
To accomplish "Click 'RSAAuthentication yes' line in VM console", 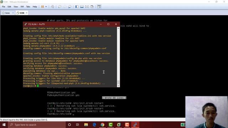I will coord(61,92).
